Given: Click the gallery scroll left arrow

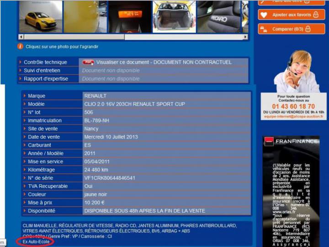Looking at the screenshot, I should click(x=21, y=37).
